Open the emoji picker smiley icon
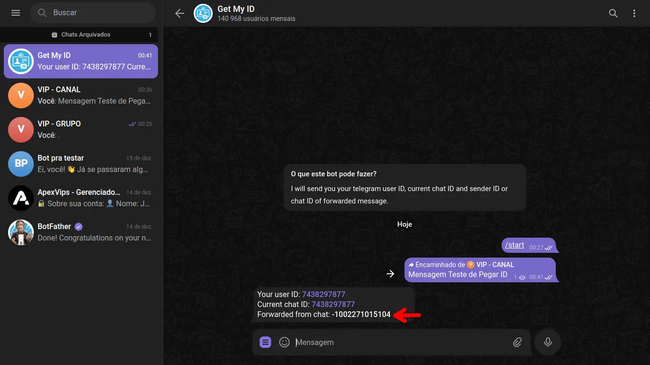This screenshot has height=365, width=650. [x=285, y=342]
